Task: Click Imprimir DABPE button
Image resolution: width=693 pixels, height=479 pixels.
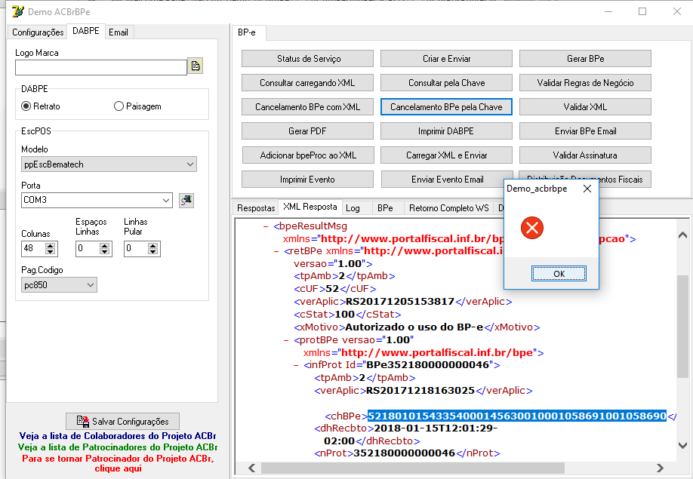Action: tap(446, 131)
